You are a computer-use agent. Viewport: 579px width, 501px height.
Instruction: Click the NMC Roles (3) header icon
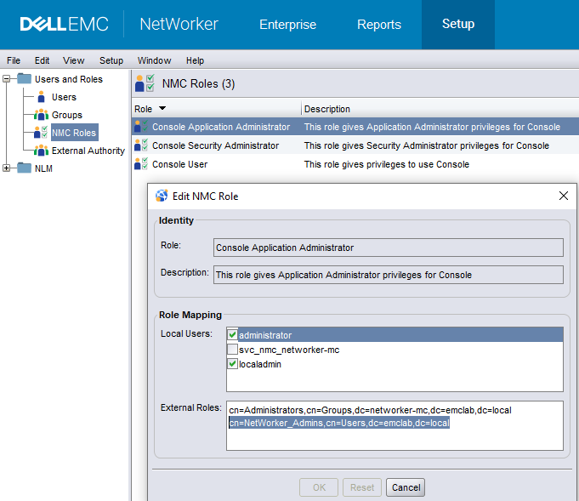(145, 83)
